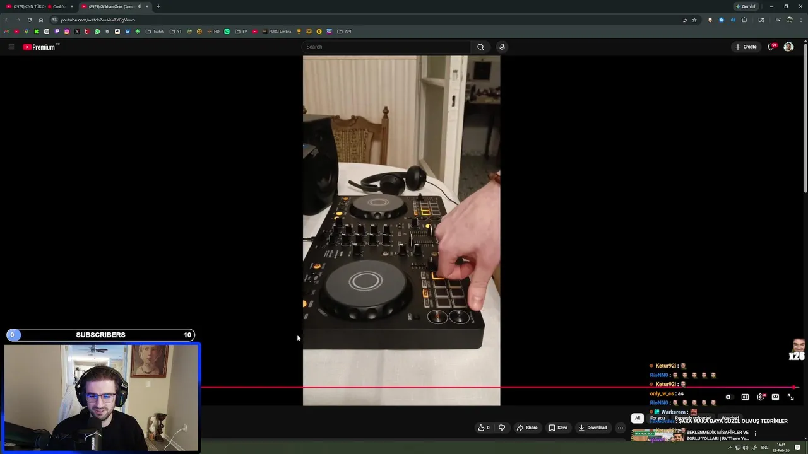Mute the tab via speaker icon

[x=140, y=6]
